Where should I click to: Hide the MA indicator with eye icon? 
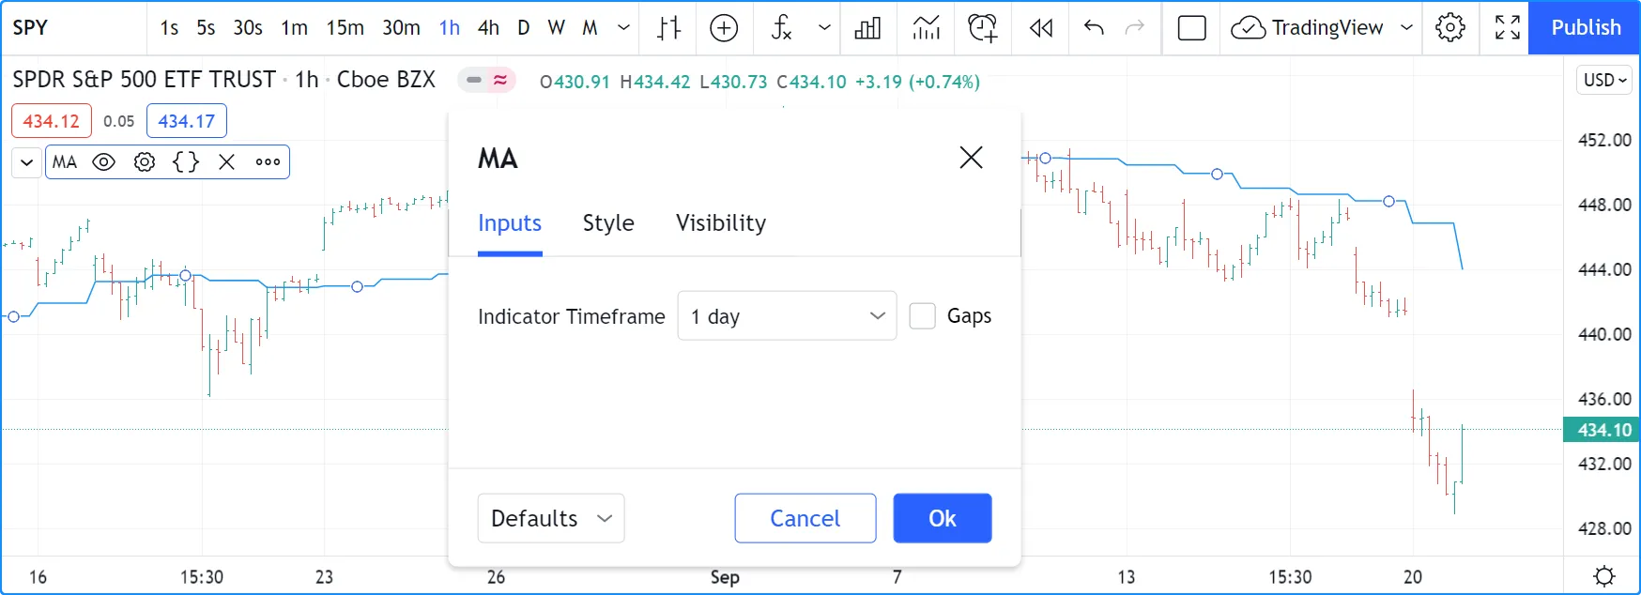coord(104,161)
